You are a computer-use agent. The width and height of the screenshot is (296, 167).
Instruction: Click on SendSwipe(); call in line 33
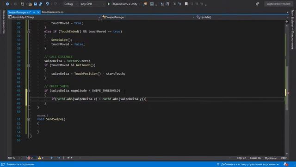pos(62,40)
